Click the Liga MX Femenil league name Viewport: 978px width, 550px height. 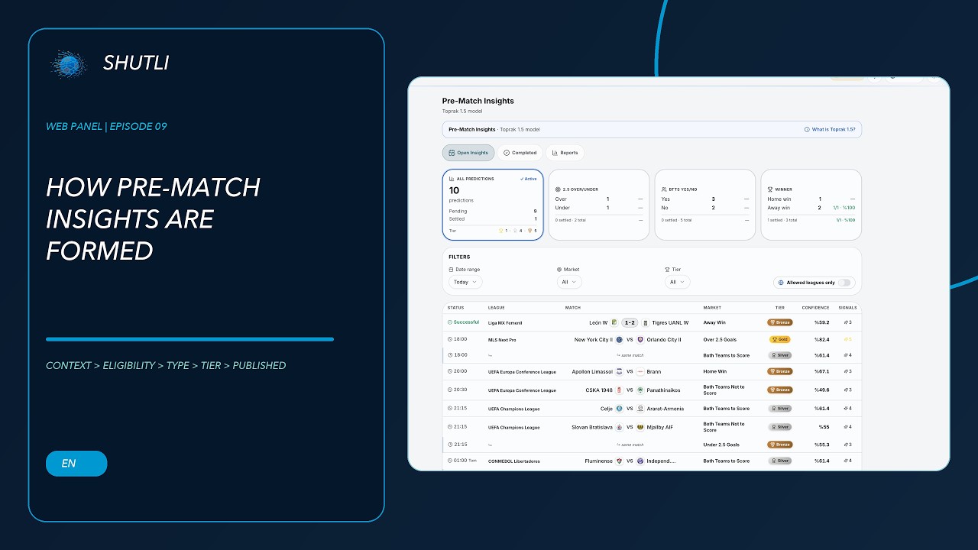[507, 323]
